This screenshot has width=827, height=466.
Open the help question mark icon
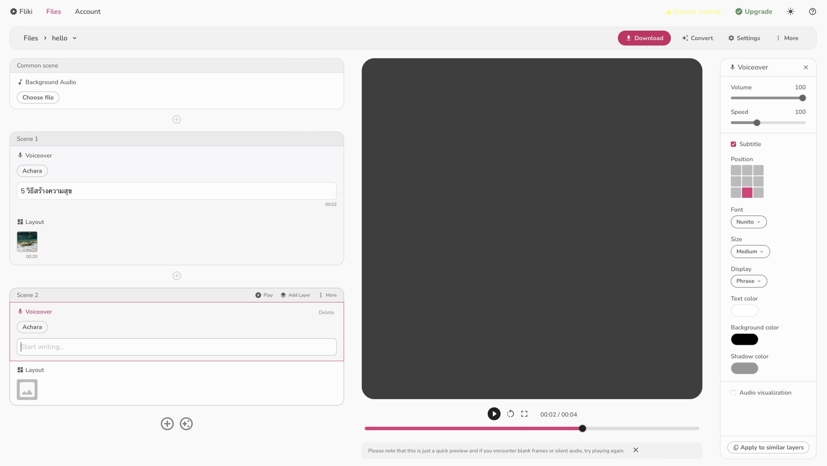(812, 12)
